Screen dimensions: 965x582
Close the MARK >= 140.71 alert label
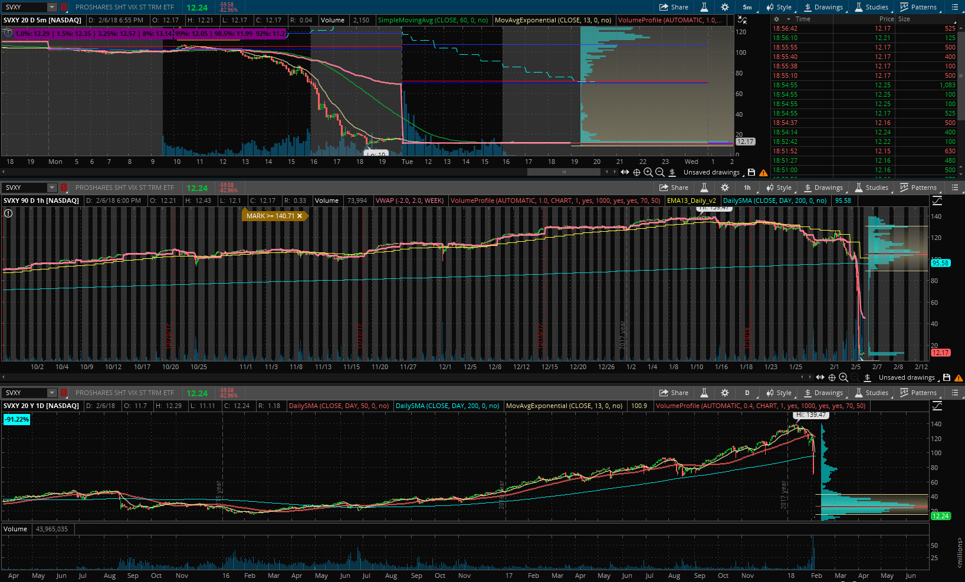300,216
